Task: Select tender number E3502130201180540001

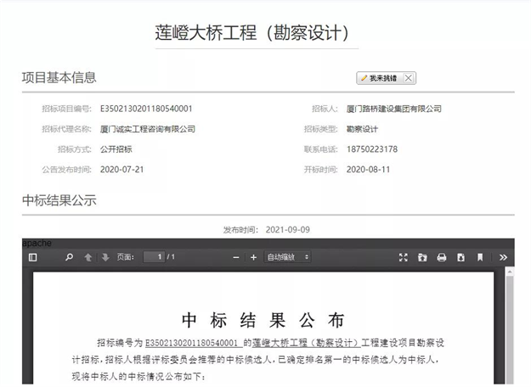Action: (x=146, y=109)
